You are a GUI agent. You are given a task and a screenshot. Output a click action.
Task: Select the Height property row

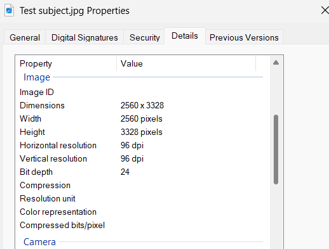pos(140,132)
